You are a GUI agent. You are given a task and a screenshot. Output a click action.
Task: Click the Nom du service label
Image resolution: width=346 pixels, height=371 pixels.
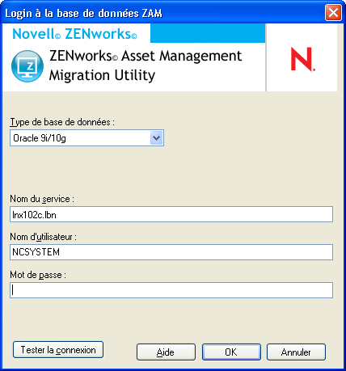pos(42,199)
